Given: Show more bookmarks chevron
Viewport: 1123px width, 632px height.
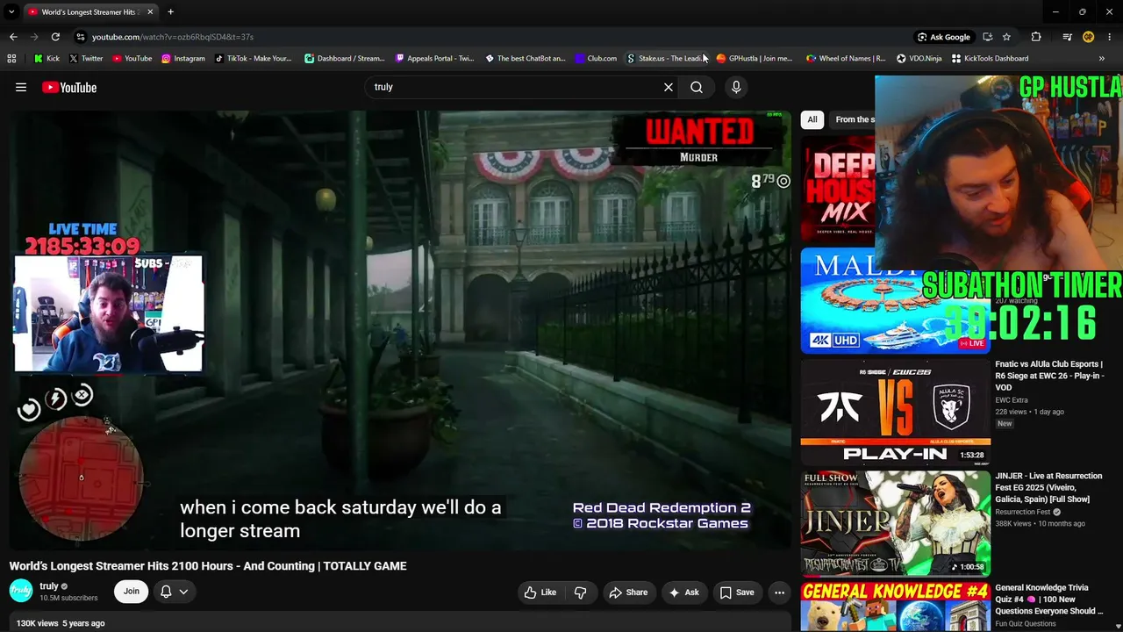Looking at the screenshot, I should tap(1101, 59).
